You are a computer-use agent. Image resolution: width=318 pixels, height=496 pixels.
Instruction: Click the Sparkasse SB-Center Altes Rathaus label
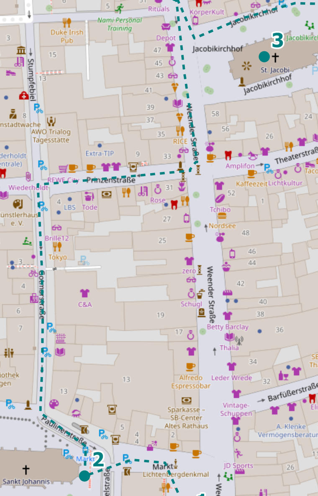tap(186, 418)
